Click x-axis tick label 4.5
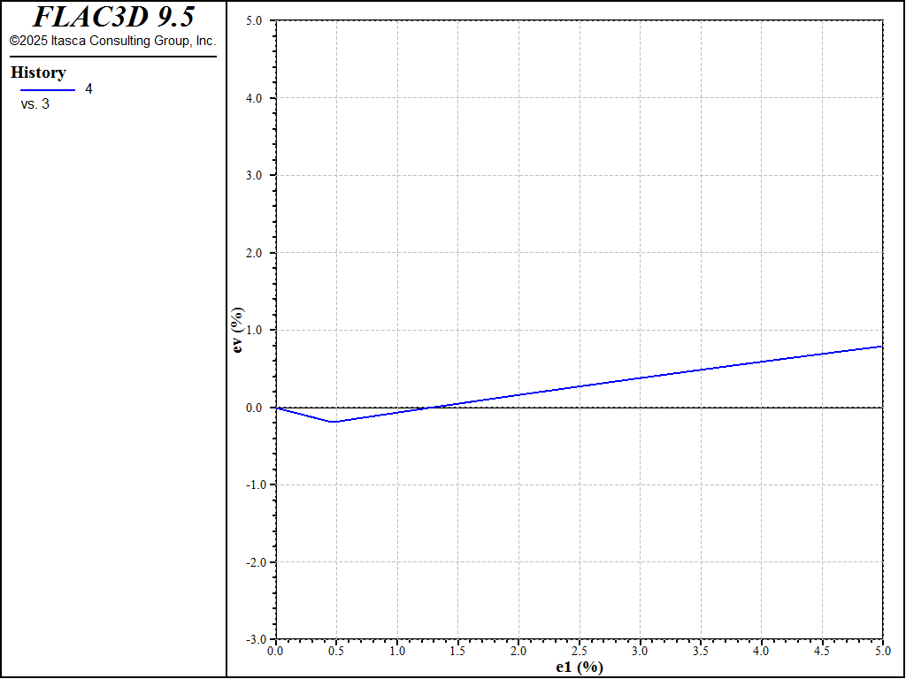The width and height of the screenshot is (906, 679). pos(822,652)
